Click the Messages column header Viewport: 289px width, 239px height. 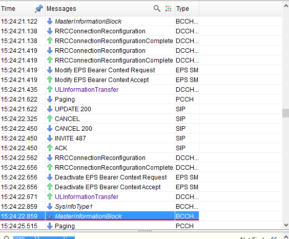coord(110,9)
